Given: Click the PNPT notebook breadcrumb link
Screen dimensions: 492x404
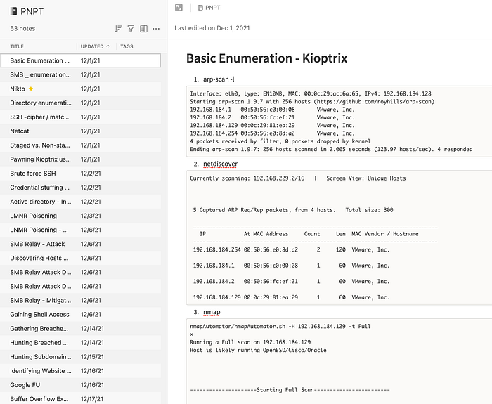Looking at the screenshot, I should (x=209, y=8).
